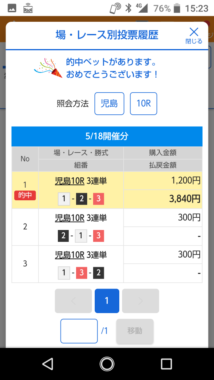The image size is (214, 380).
Task: Open 児島10R link in row 1
Action: pyautogui.click(x=70, y=181)
